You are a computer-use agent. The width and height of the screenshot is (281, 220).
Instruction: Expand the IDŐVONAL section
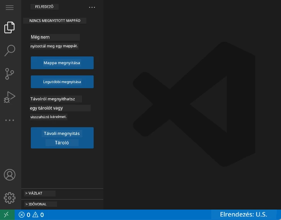(x=62, y=204)
